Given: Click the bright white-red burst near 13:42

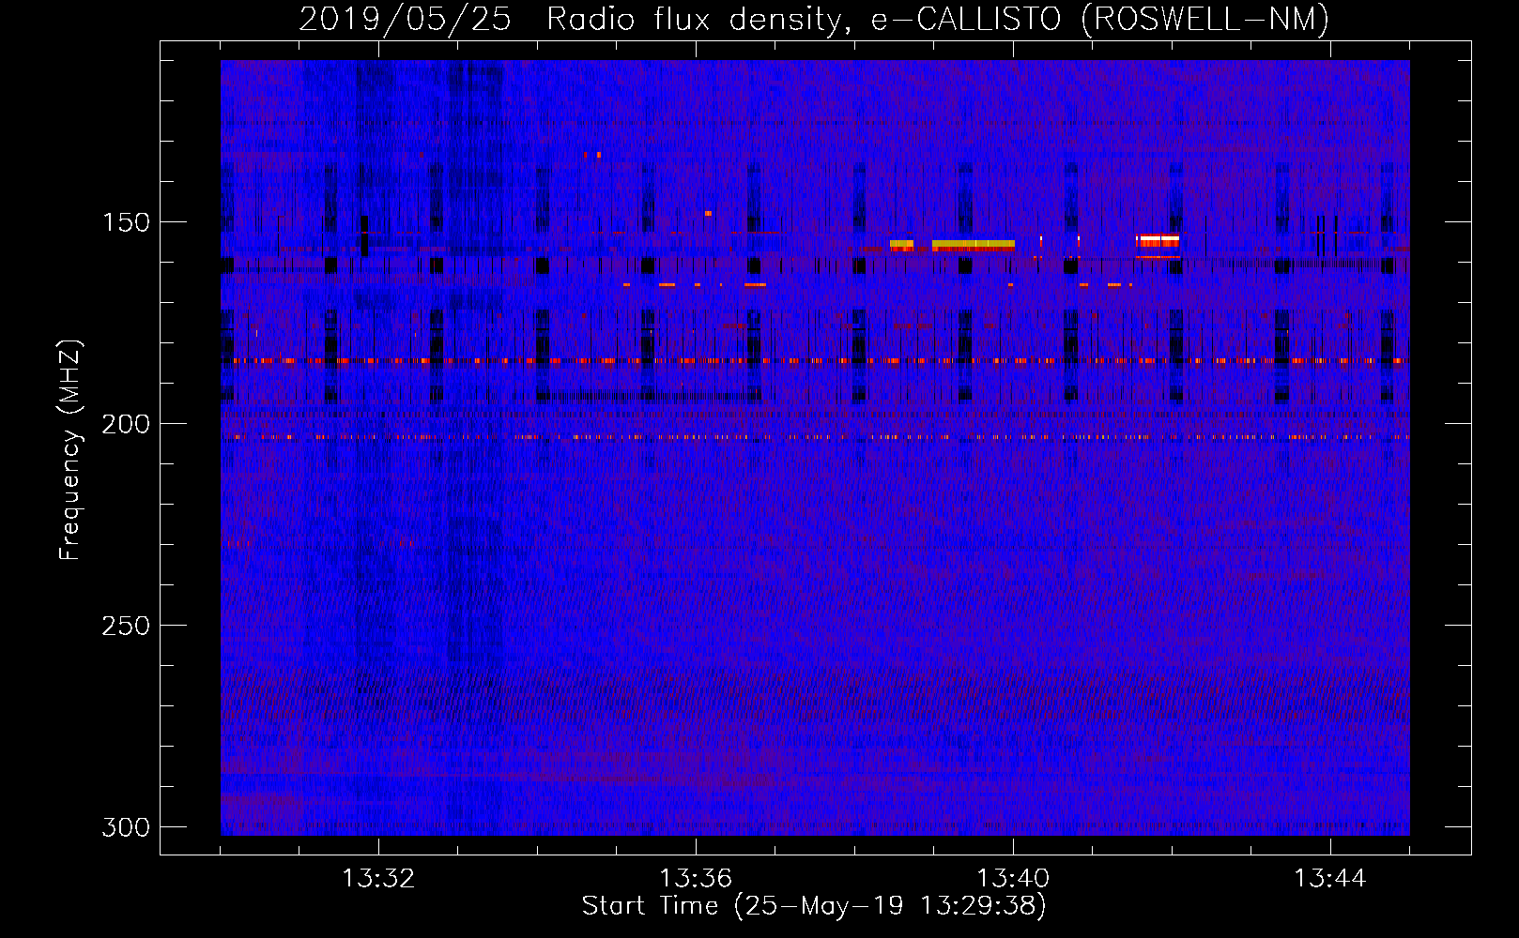Looking at the screenshot, I should [1157, 241].
